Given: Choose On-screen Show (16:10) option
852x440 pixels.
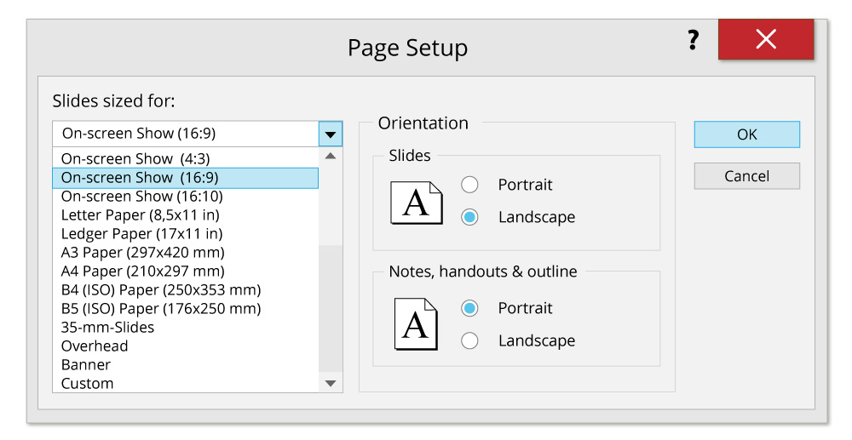Looking at the screenshot, I should point(141,197).
